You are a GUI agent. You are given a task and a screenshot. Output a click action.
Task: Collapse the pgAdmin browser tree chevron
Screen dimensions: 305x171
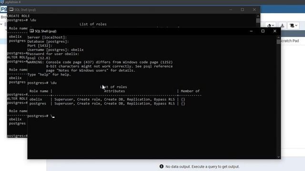(1, 24)
